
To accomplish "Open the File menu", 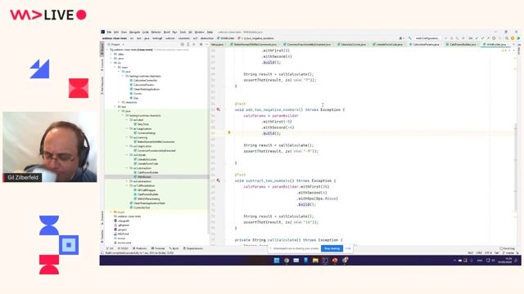I will coord(109,32).
